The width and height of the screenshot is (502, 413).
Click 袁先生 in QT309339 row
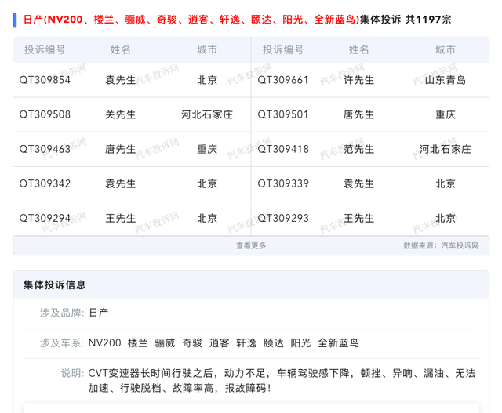(x=359, y=183)
